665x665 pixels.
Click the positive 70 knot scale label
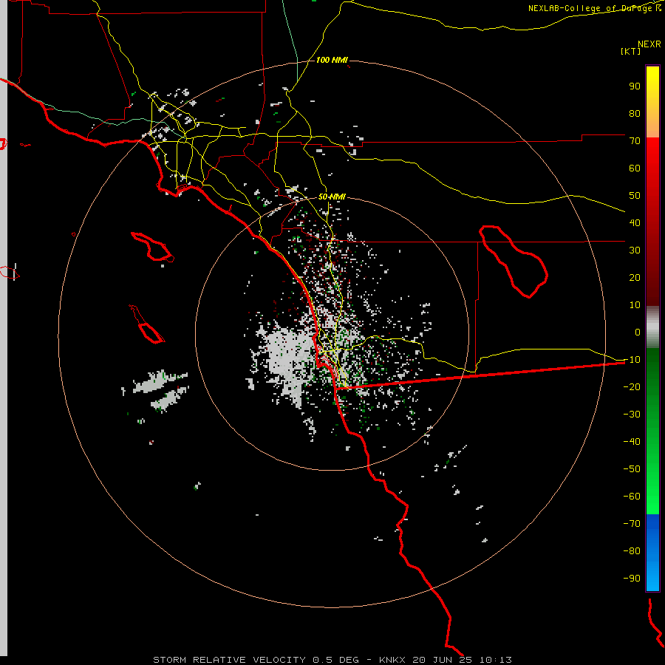(x=635, y=141)
